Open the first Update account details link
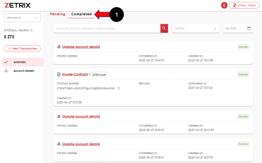The image size is (262, 163). point(81,47)
